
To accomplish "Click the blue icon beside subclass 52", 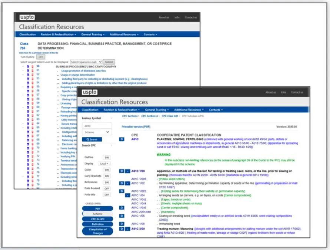I will pyautogui.click(x=28, y=75).
